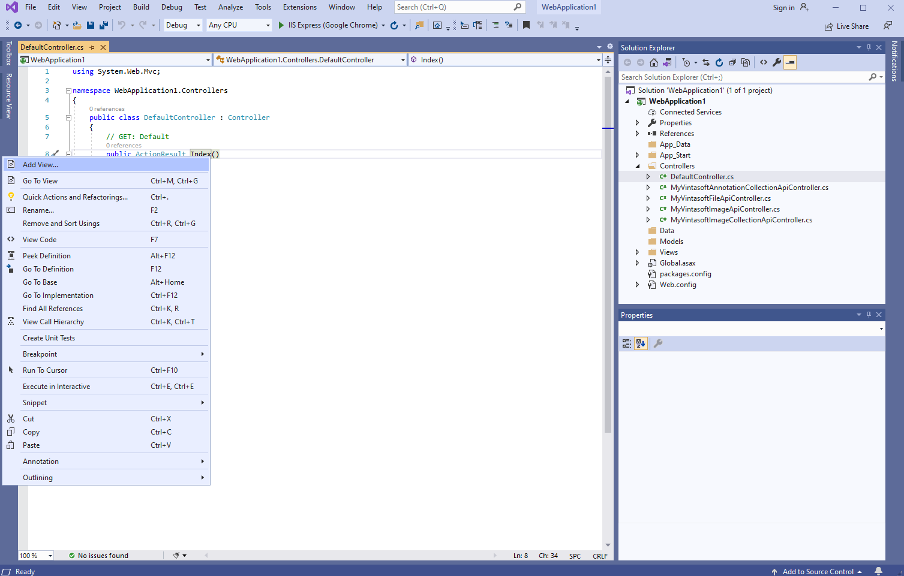Viewport: 904px width, 576px height.
Task: Choose Rename... from the context menu
Action: click(106, 210)
